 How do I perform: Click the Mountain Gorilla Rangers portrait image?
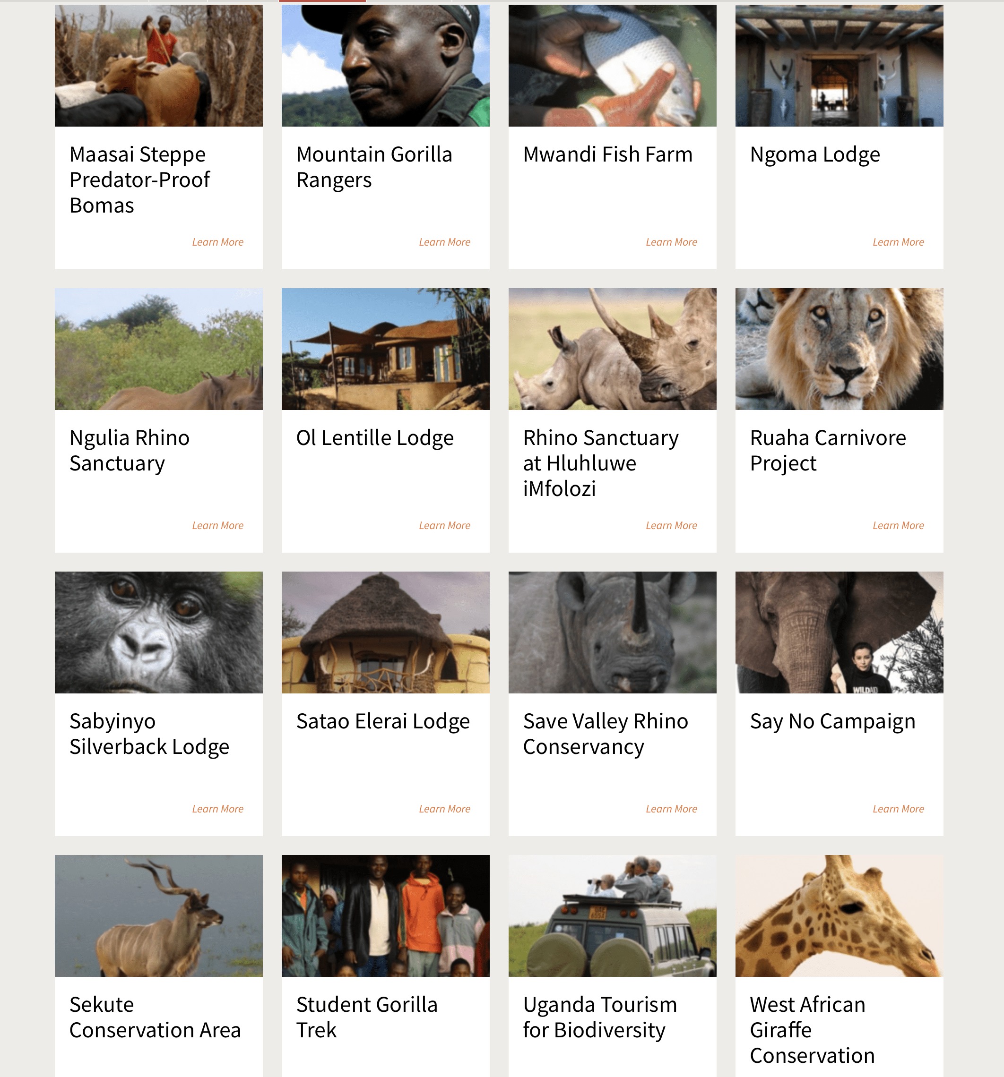click(385, 66)
